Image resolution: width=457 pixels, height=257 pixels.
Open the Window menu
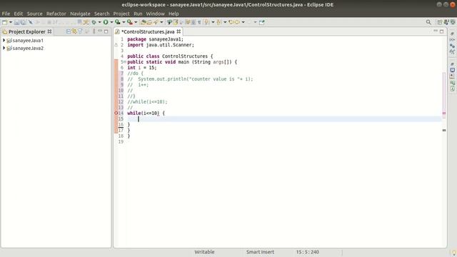click(x=156, y=14)
